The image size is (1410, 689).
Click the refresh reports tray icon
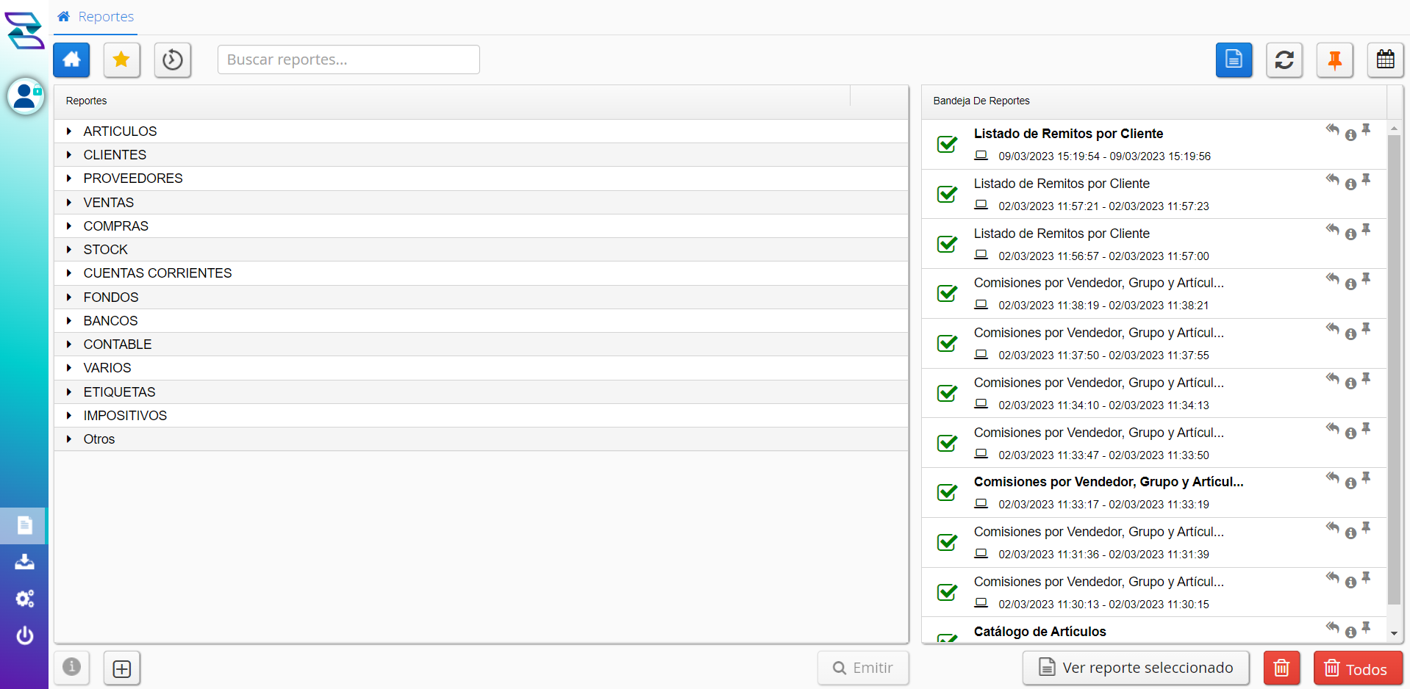pyautogui.click(x=1284, y=59)
